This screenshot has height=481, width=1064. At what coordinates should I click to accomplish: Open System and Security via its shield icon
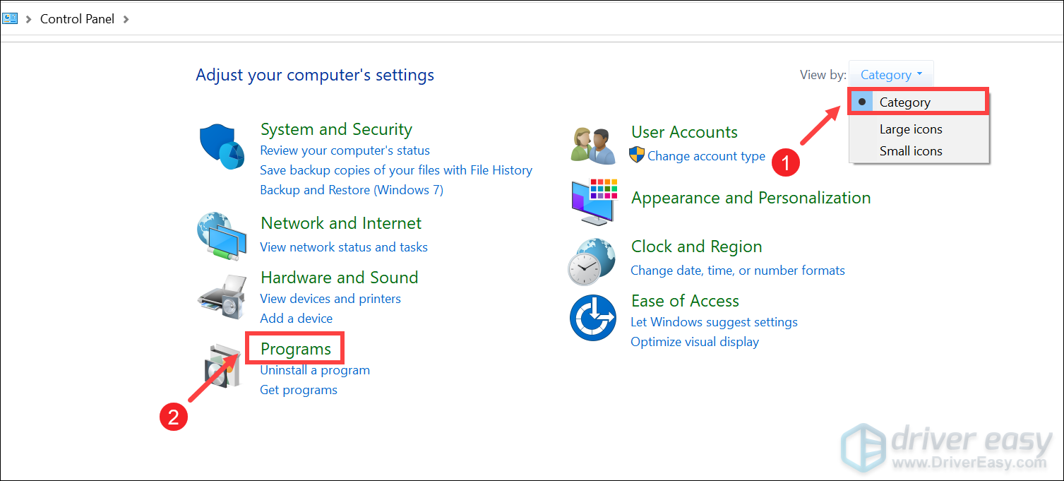tap(222, 146)
